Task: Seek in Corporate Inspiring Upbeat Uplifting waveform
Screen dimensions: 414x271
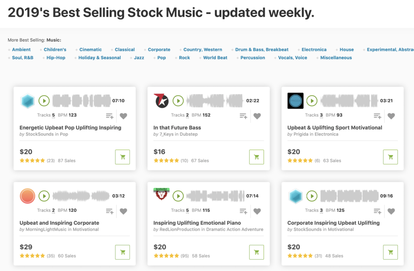Action: coord(349,196)
